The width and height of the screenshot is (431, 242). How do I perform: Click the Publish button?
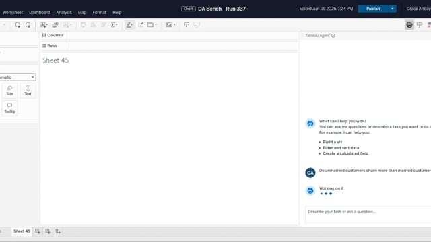pos(373,9)
